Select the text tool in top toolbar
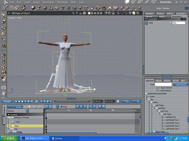 tap(63, 8)
